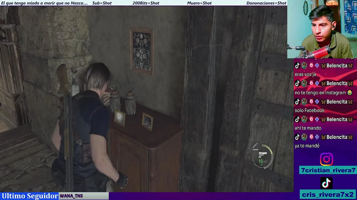Image resolution: width=357 pixels, height=200 pixels.
Task: Click the "Sub=Shot" banner text
Action: pos(102,3)
